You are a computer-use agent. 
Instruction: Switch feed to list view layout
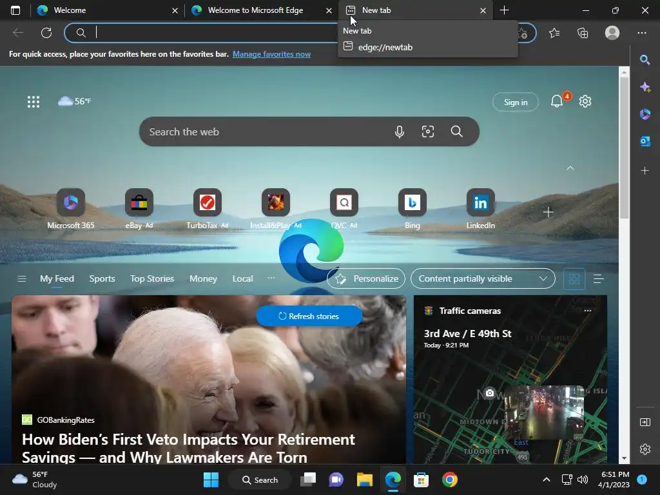[x=598, y=278]
